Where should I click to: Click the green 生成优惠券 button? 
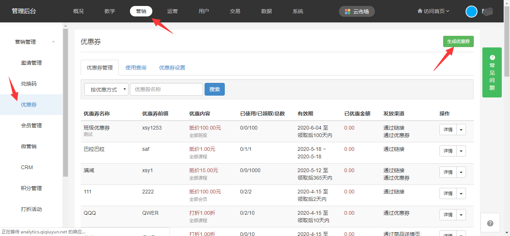coord(458,41)
